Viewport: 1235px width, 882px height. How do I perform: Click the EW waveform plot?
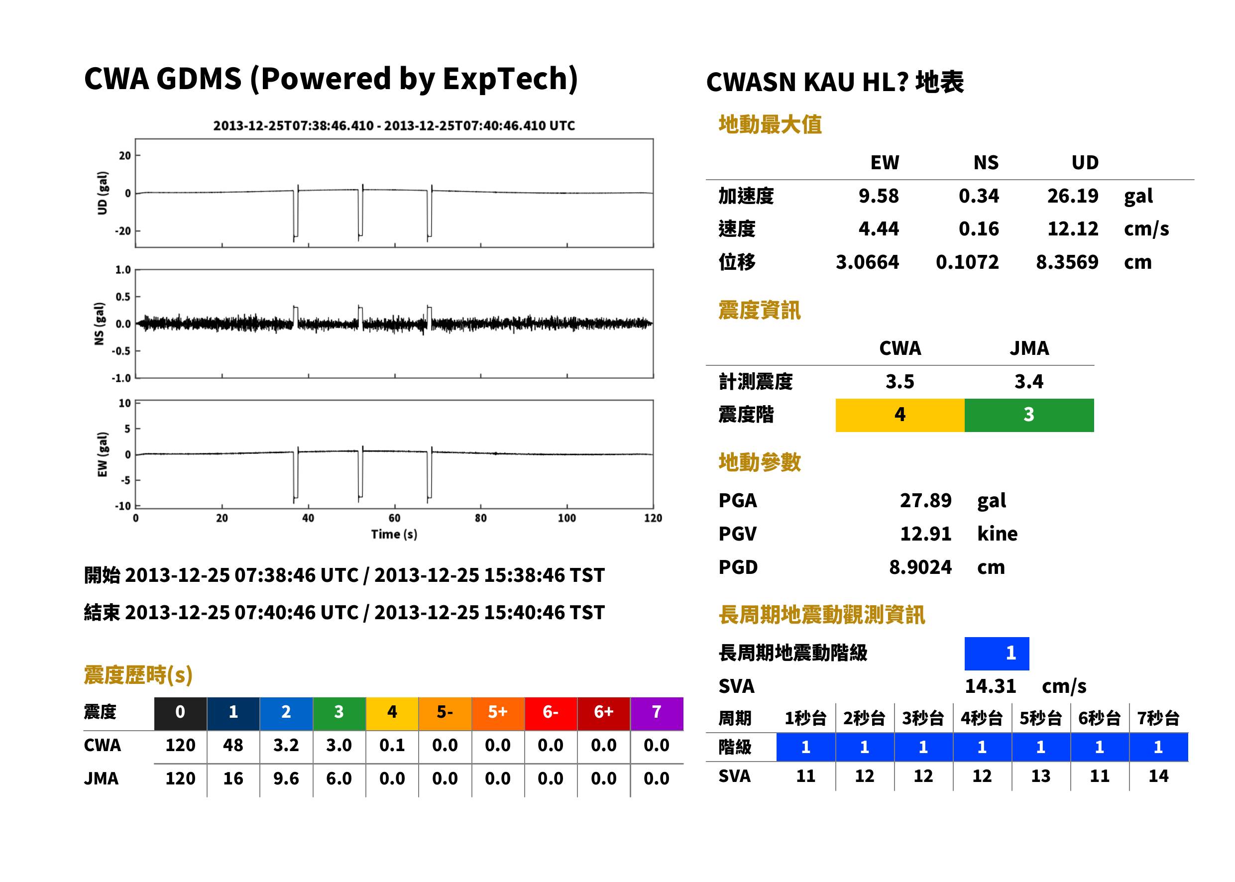[x=394, y=454]
